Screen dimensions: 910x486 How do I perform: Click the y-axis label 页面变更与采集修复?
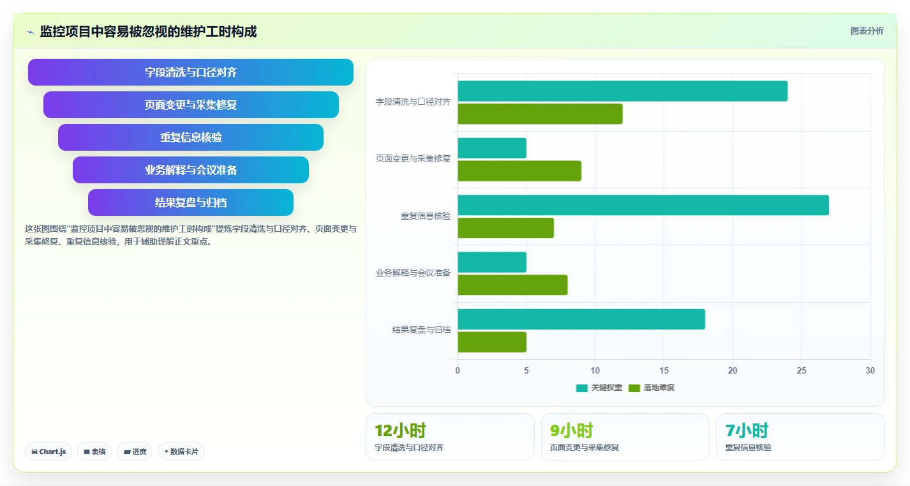point(413,158)
